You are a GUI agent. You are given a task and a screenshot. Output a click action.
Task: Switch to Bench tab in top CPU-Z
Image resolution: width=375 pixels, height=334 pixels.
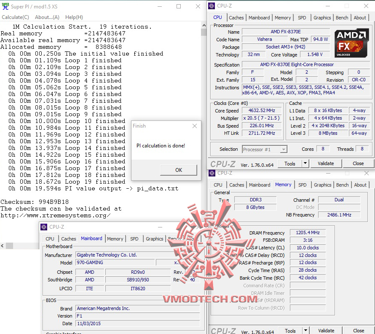pos(342,18)
